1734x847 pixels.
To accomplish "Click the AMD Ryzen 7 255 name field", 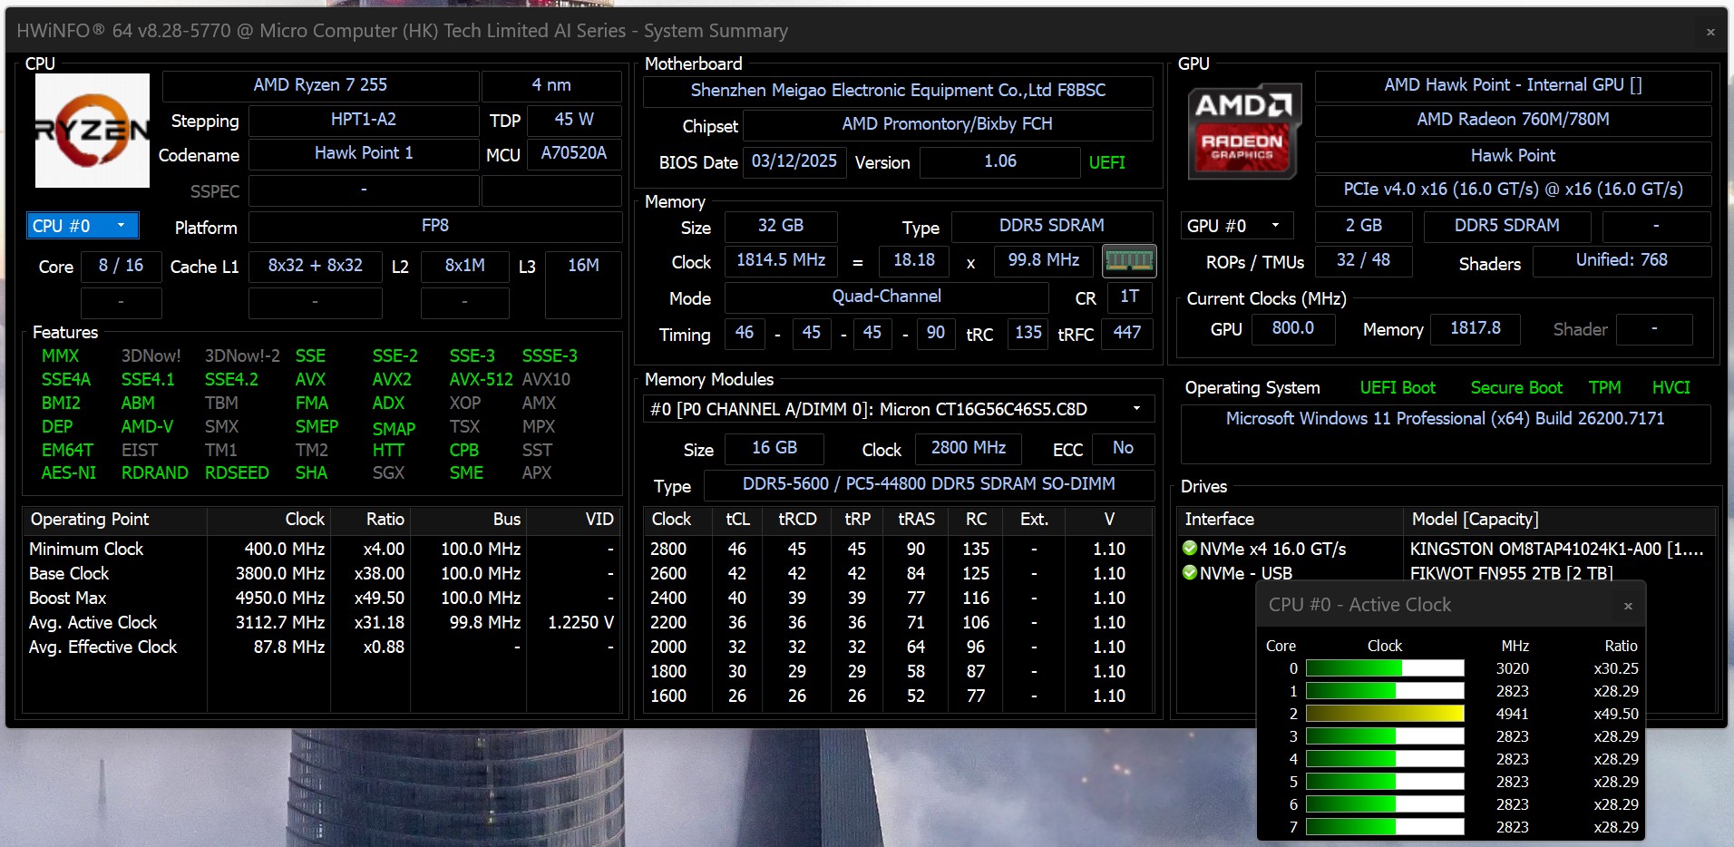I will click(320, 85).
